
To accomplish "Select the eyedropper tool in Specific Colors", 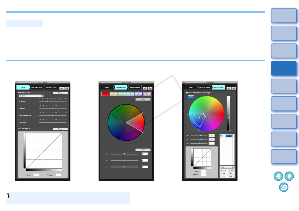I will click(x=191, y=96).
